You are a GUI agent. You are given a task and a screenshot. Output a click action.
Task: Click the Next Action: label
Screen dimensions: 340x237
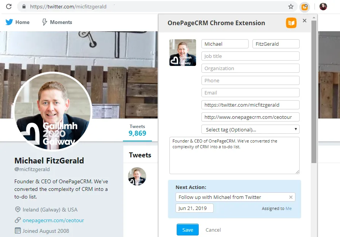(x=191, y=187)
